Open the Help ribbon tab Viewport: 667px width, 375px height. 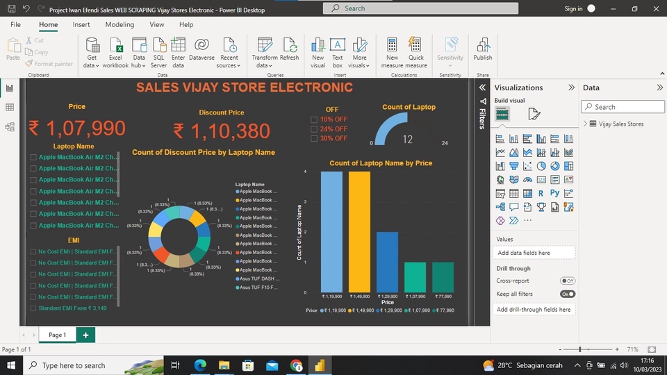click(186, 25)
